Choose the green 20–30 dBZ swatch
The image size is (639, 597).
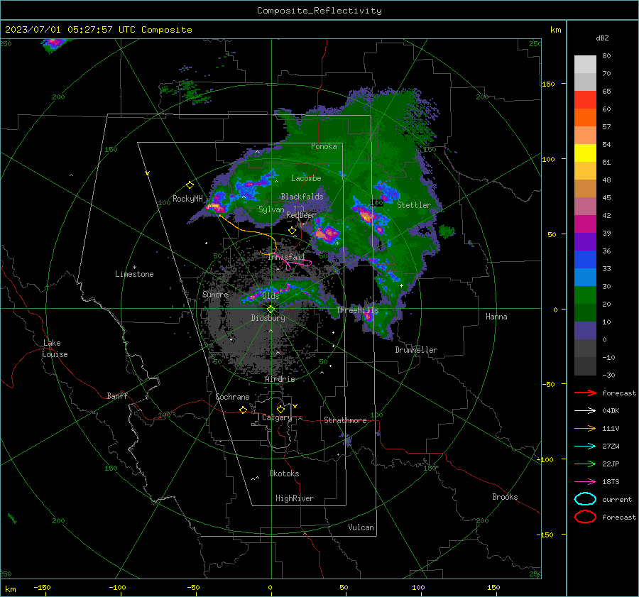[x=585, y=295]
